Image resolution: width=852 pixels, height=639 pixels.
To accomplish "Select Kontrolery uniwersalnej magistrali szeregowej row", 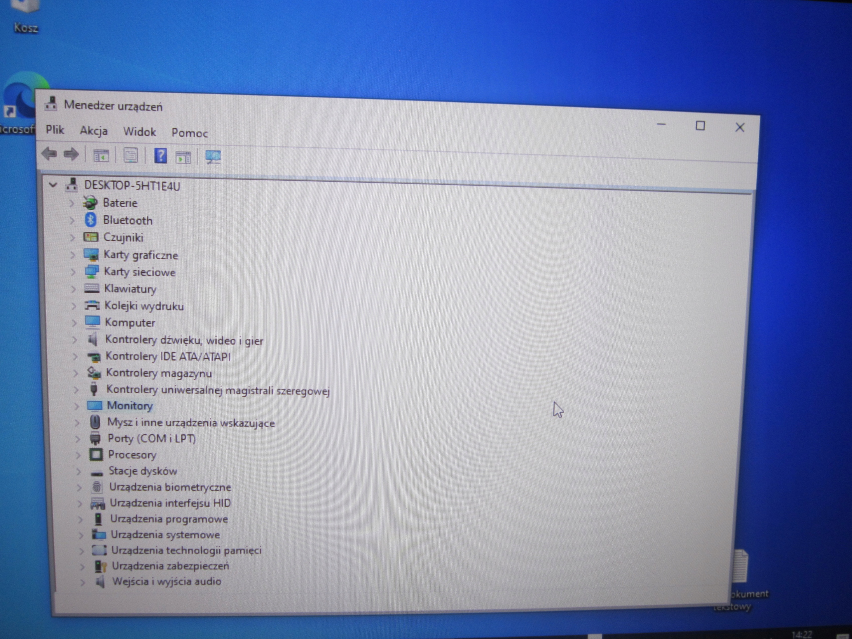I will pos(218,390).
